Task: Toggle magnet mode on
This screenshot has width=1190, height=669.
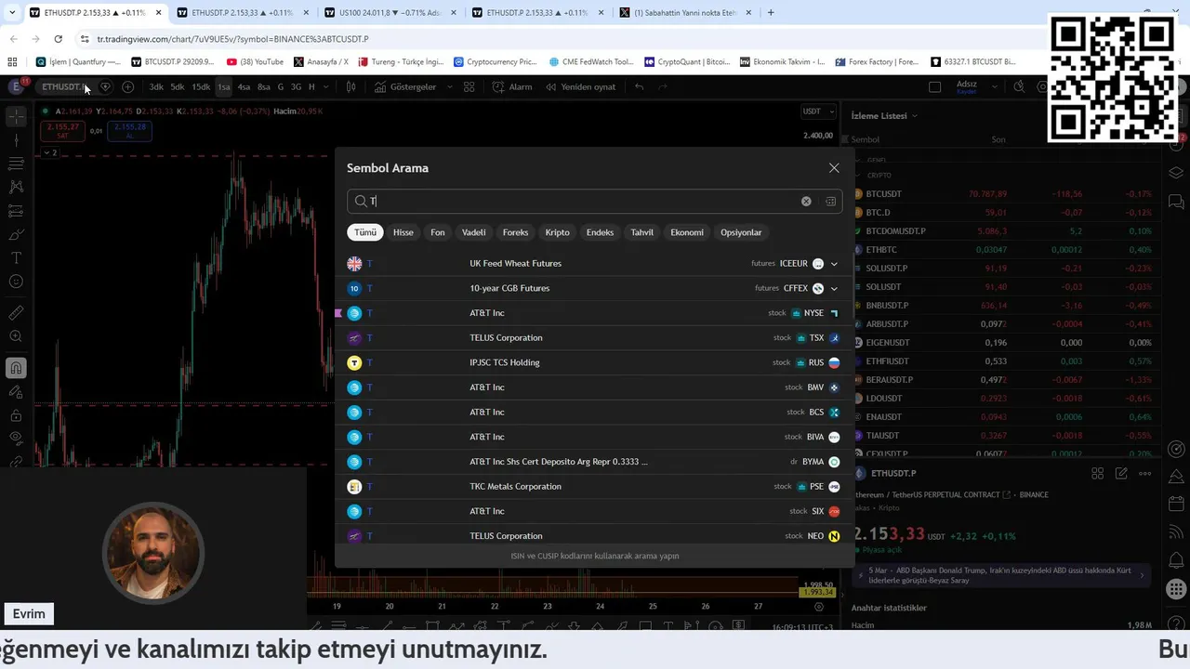Action: point(16,368)
